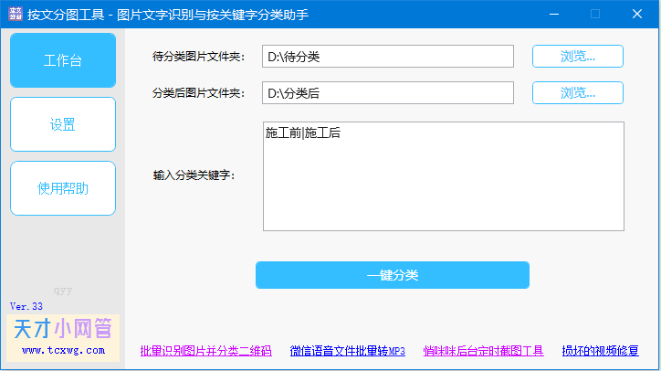
Task: Open the 批量识别图片并分类二维码 link
Action: coord(205,350)
